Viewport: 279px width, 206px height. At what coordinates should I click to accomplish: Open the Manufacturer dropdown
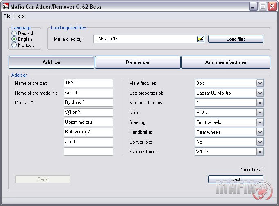point(260,83)
